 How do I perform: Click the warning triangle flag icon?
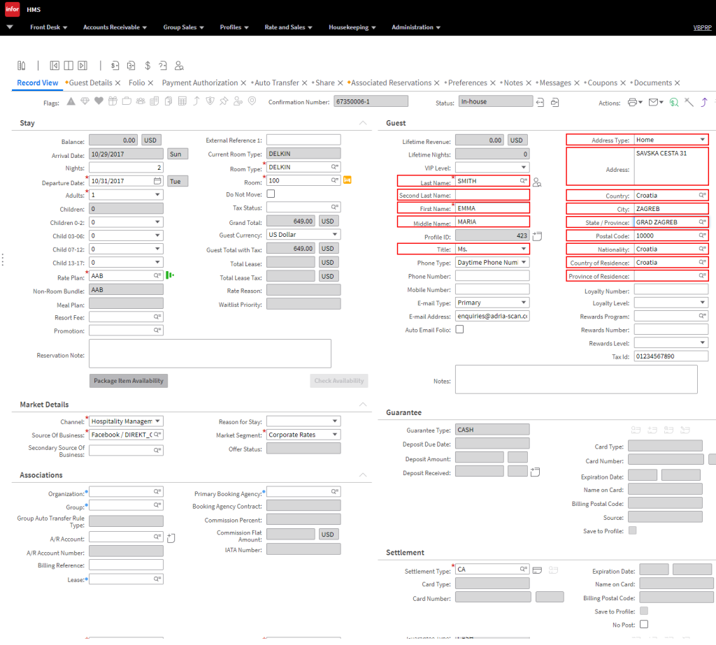click(x=71, y=102)
